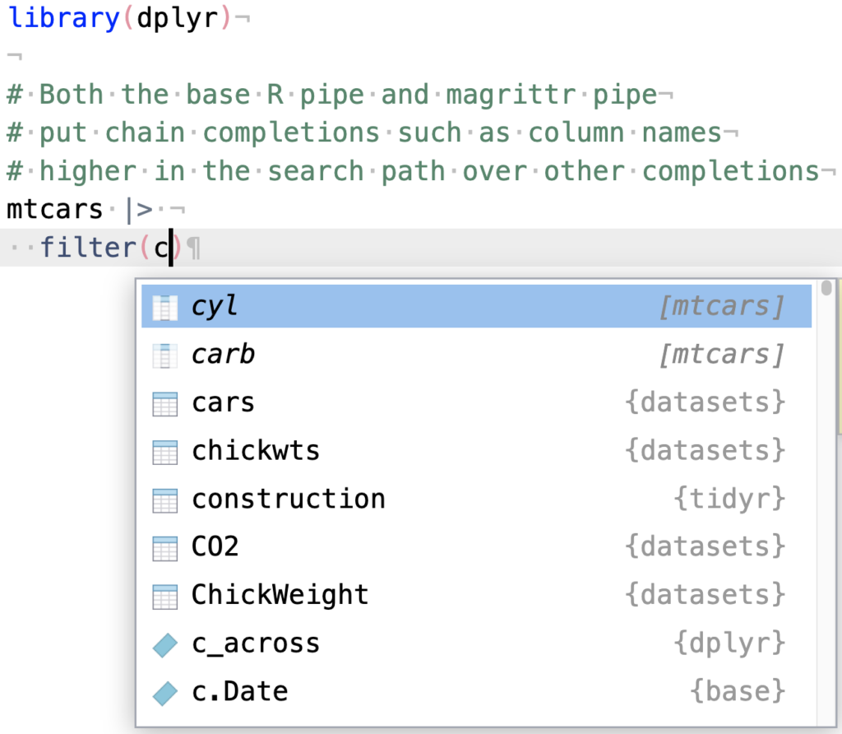Click the dataset table icon beside cars
The image size is (842, 734).
click(164, 402)
